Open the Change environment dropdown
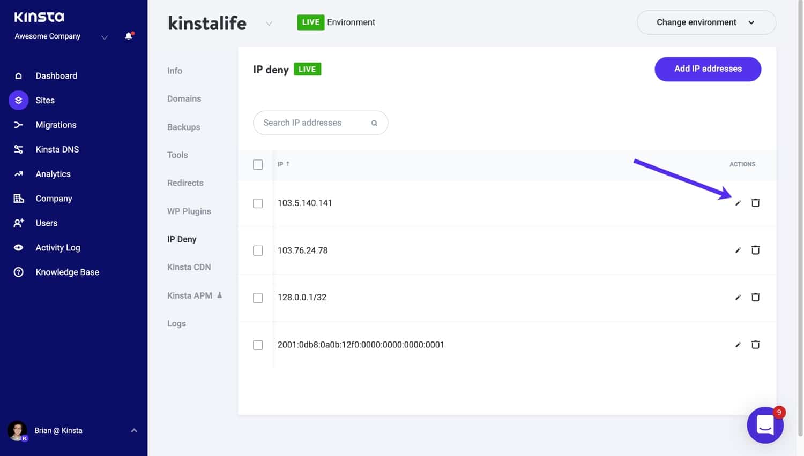Image resolution: width=804 pixels, height=456 pixels. 706,22
